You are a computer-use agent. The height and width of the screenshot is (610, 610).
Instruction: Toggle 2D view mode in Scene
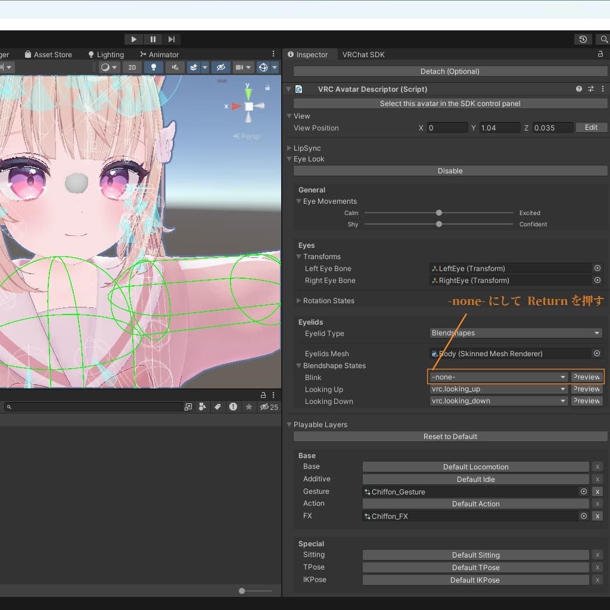coord(132,67)
